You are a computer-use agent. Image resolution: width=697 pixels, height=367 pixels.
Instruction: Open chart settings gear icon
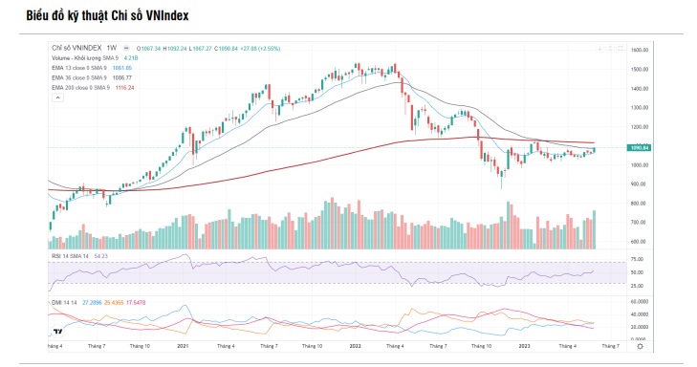click(640, 346)
